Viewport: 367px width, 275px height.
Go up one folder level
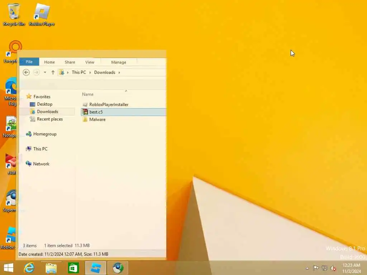click(53, 72)
